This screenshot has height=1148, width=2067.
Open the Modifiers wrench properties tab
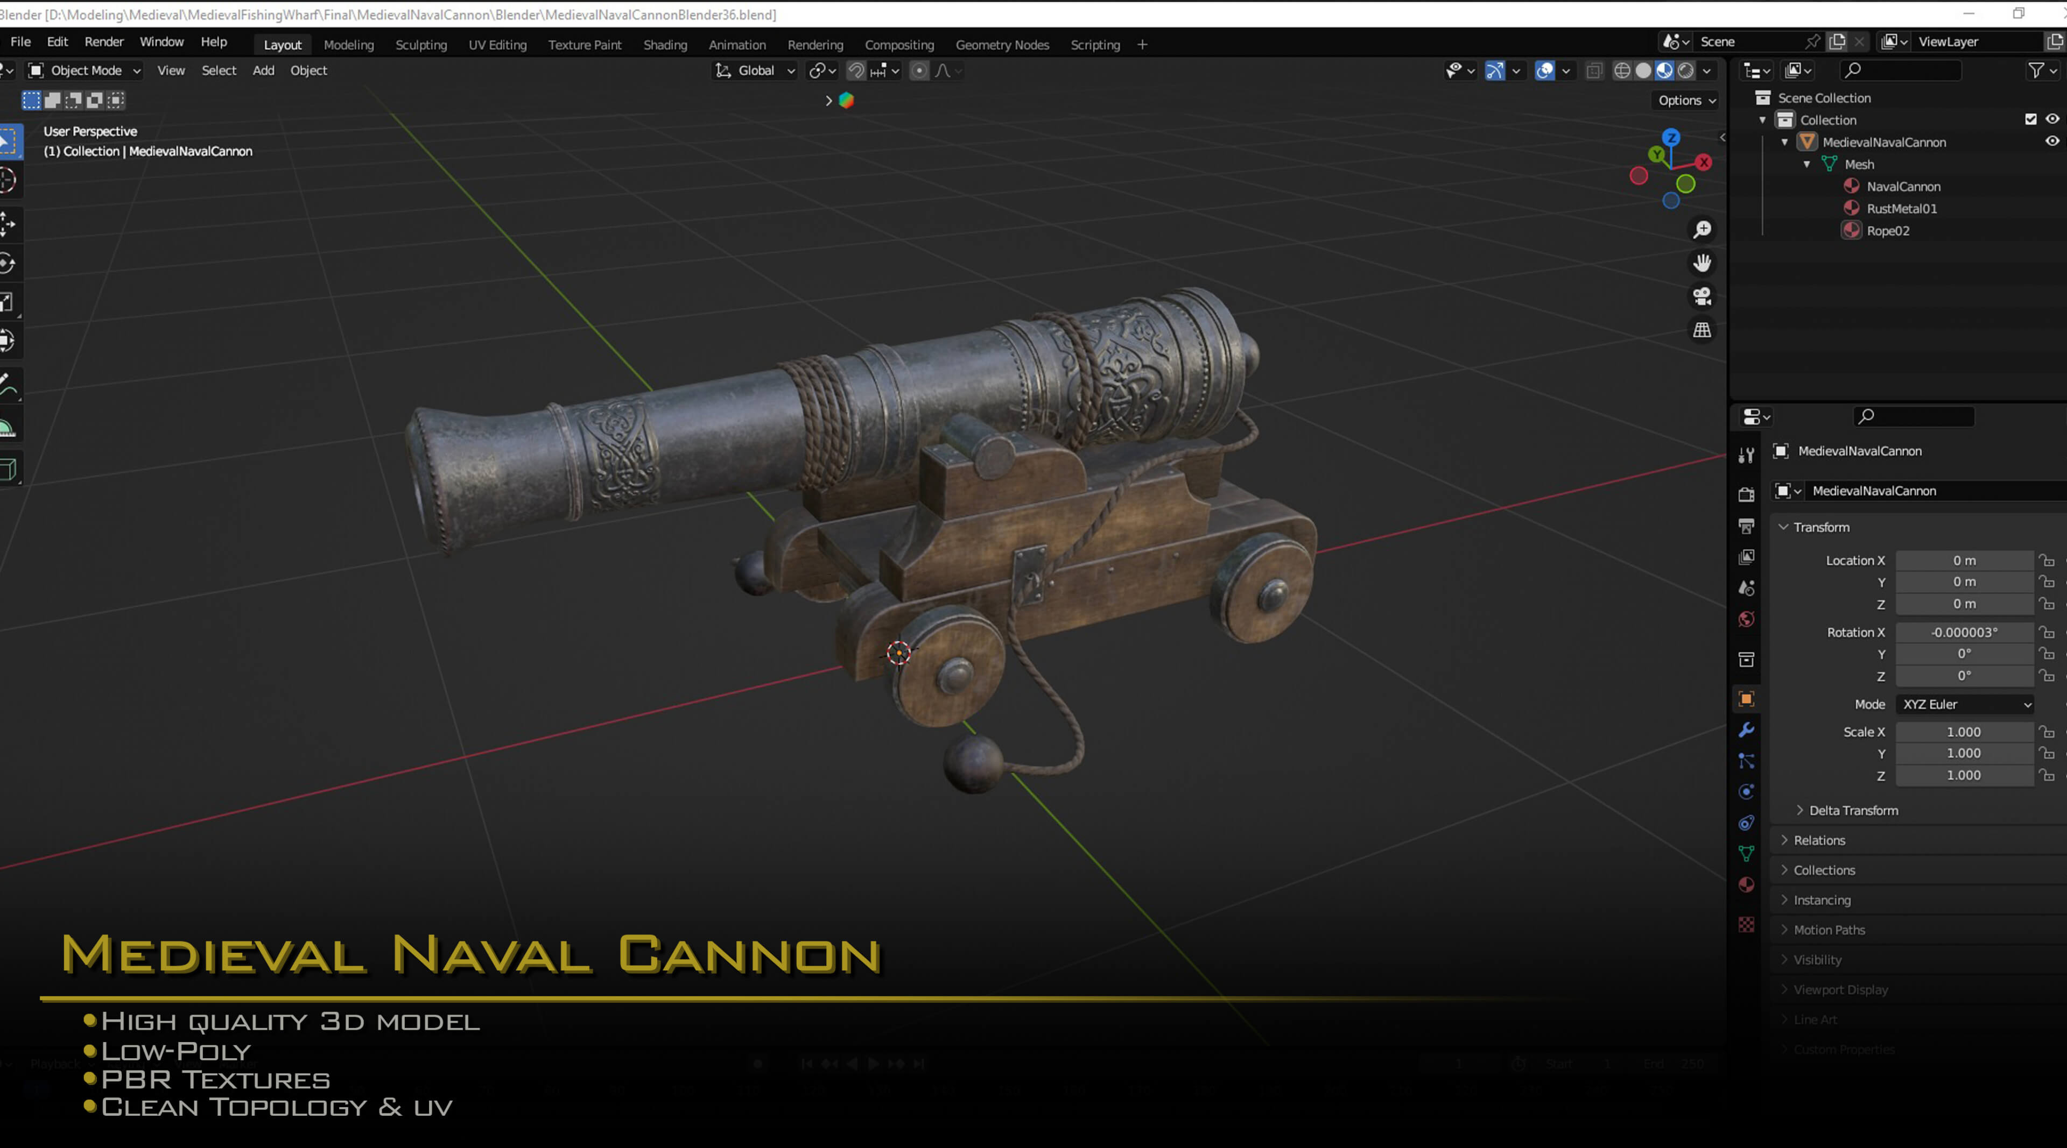point(1746,729)
